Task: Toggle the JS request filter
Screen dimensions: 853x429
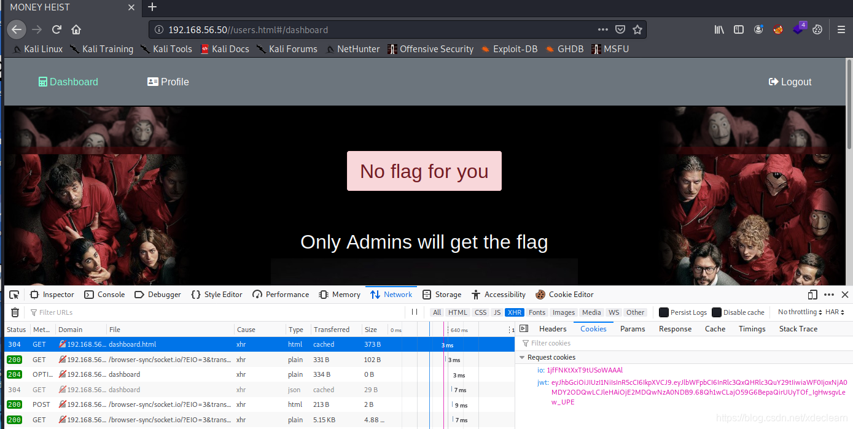Action: point(497,312)
